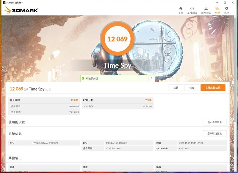Click the green valid score checkmark icon
Screen dimensions: 238x173
coord(83,78)
